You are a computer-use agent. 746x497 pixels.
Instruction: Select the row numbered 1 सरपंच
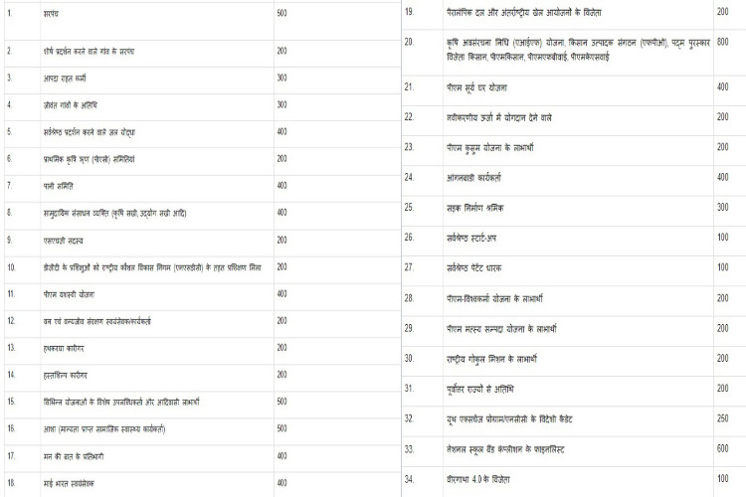[x=202, y=21]
